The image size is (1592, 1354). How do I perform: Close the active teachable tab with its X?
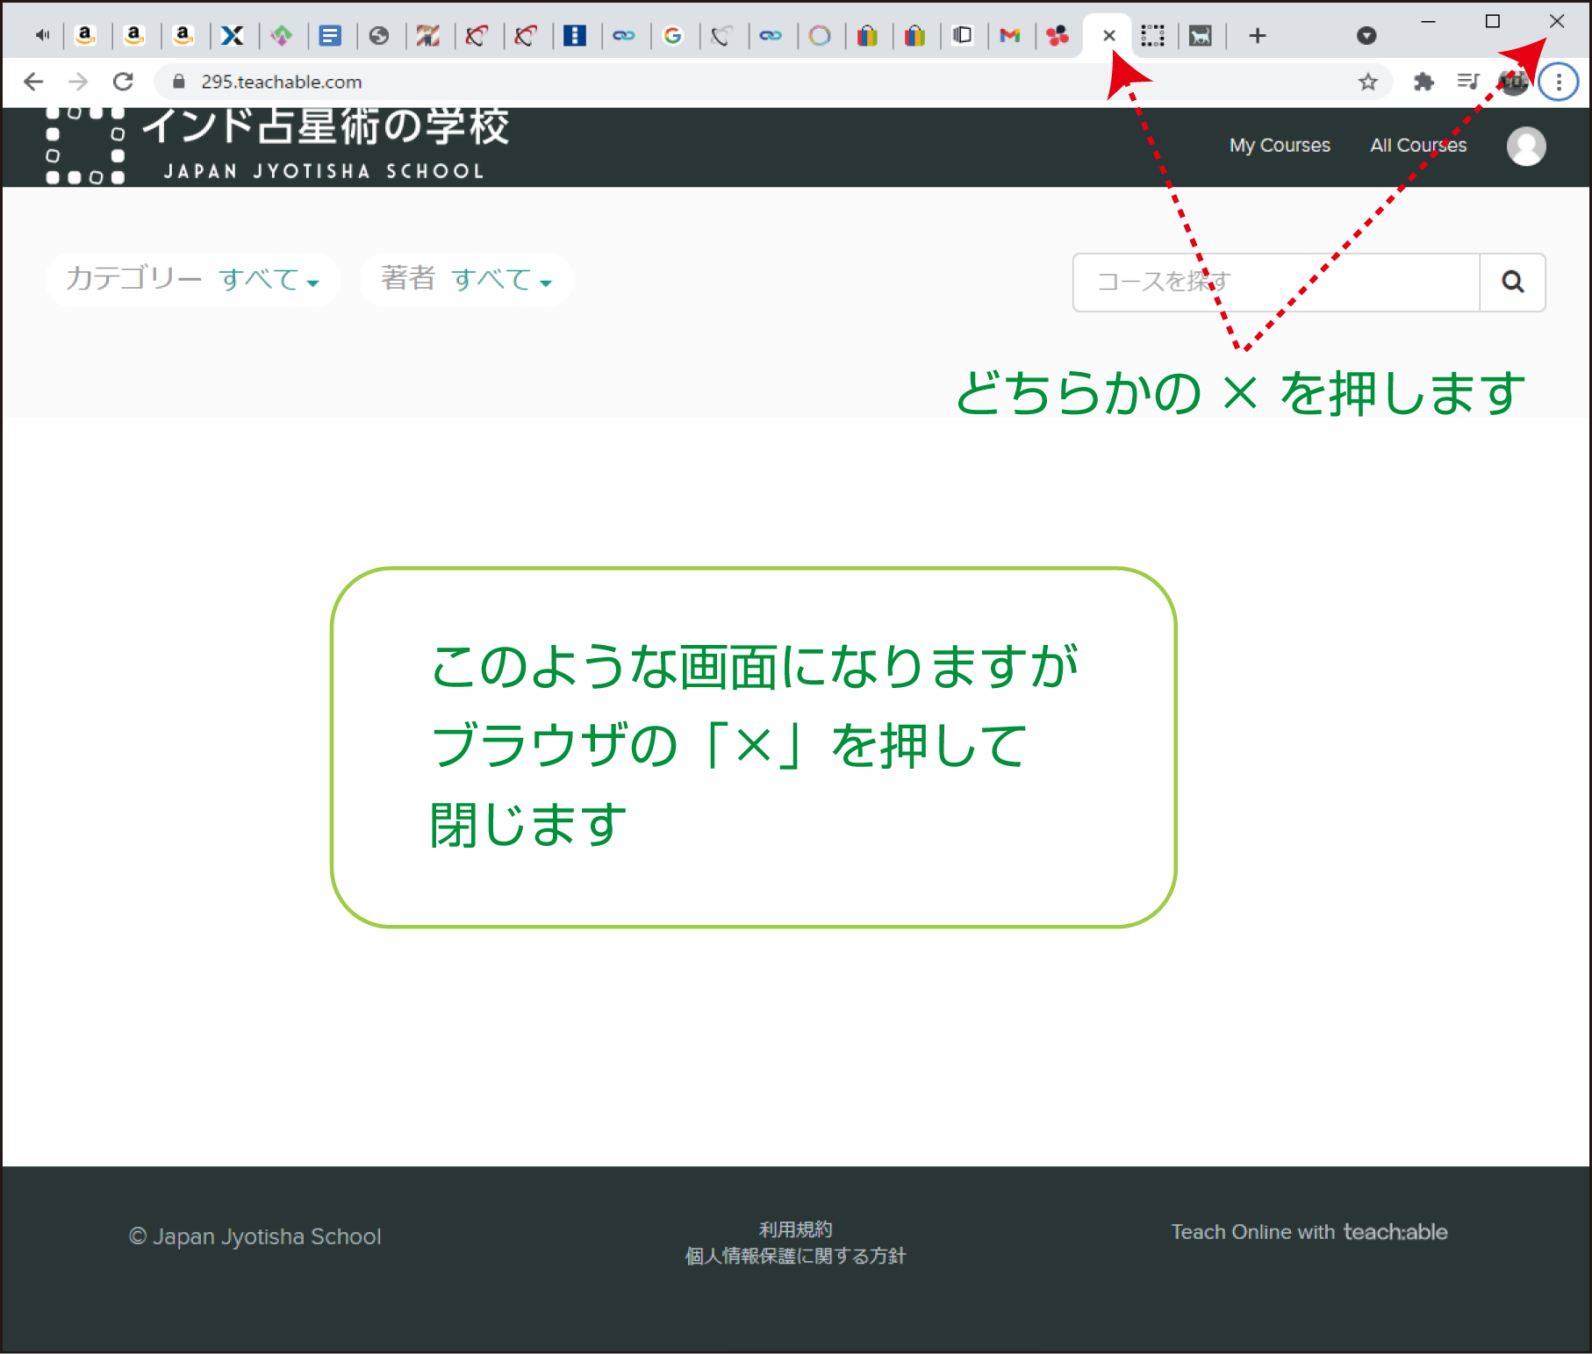1109,36
